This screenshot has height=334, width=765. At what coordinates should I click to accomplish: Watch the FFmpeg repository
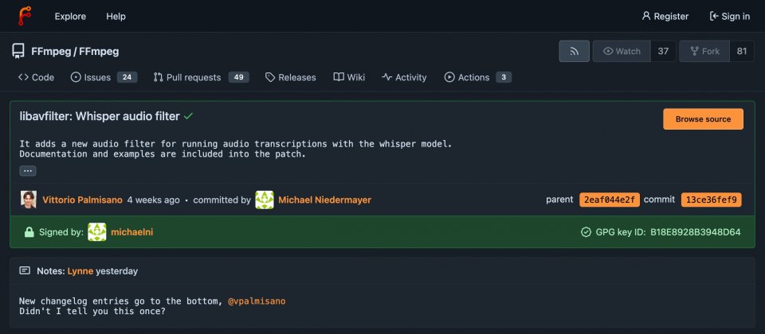tap(622, 52)
